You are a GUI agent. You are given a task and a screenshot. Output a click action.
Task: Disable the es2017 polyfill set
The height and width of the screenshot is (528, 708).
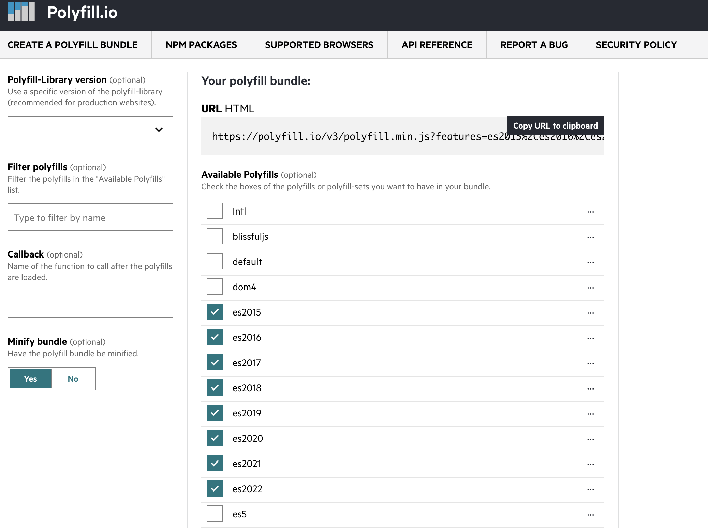pyautogui.click(x=215, y=362)
